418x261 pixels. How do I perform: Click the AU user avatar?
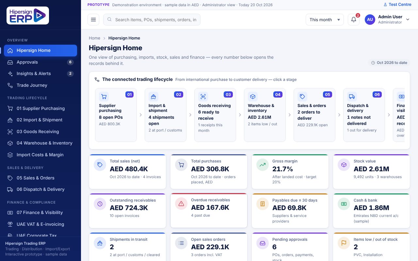pos(370,20)
